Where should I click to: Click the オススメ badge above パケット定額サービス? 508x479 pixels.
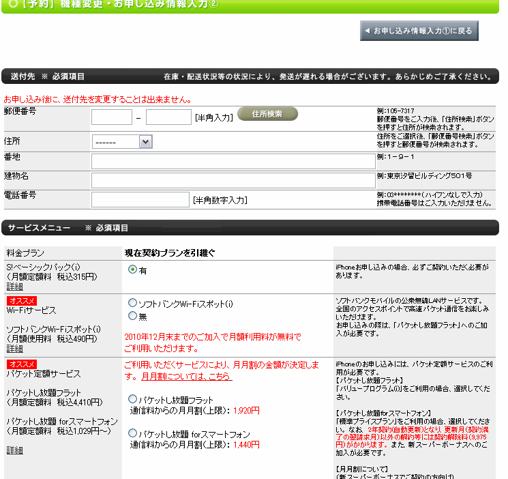(x=21, y=364)
